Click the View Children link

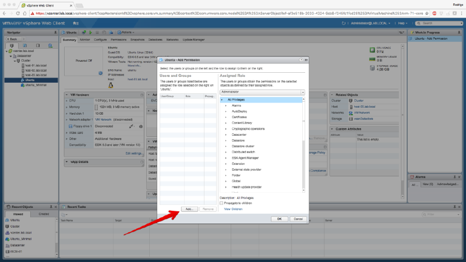(233, 208)
